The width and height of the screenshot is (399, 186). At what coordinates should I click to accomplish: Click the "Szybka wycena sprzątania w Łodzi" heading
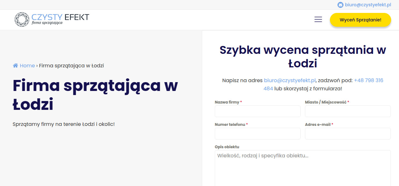[x=302, y=57]
